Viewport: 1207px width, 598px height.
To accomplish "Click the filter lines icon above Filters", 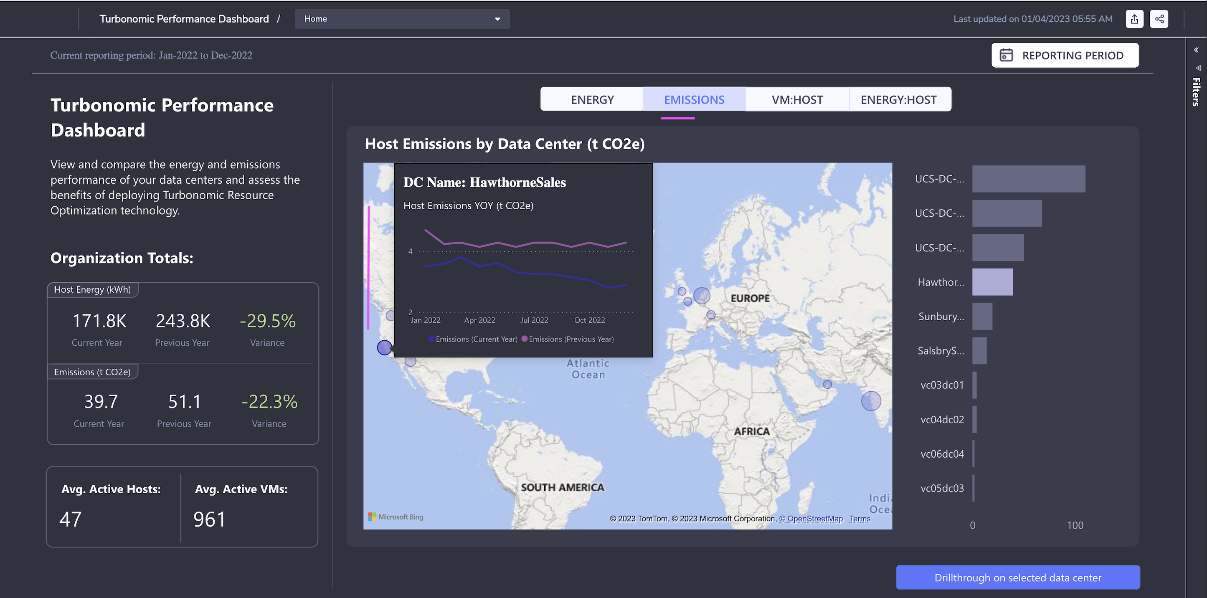I will [1198, 68].
